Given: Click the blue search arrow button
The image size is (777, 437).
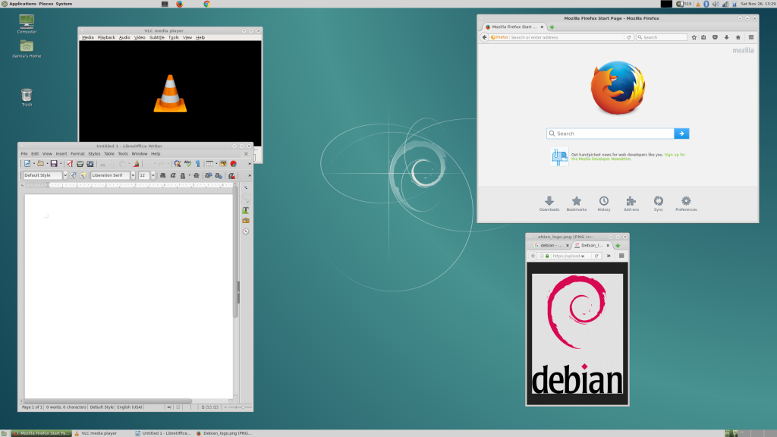Looking at the screenshot, I should pos(681,134).
